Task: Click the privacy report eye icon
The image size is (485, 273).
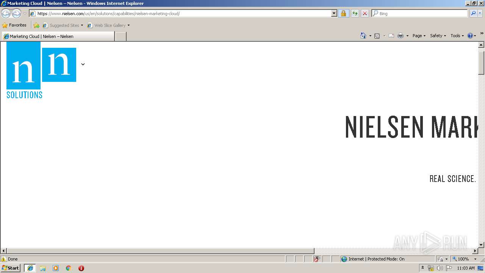Action: (317, 259)
